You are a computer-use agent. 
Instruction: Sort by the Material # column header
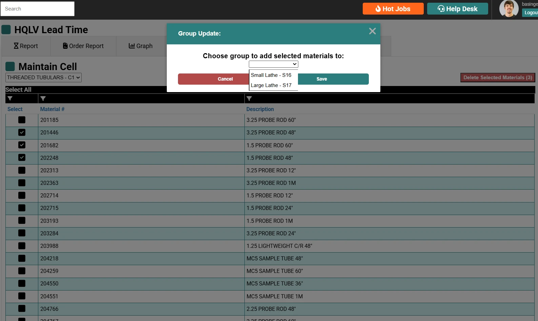(52, 109)
